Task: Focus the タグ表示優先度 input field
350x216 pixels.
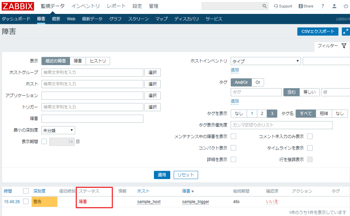Action: pos(282,125)
